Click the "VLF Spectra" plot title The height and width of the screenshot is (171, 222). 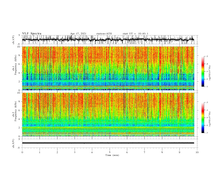[x=32, y=34]
